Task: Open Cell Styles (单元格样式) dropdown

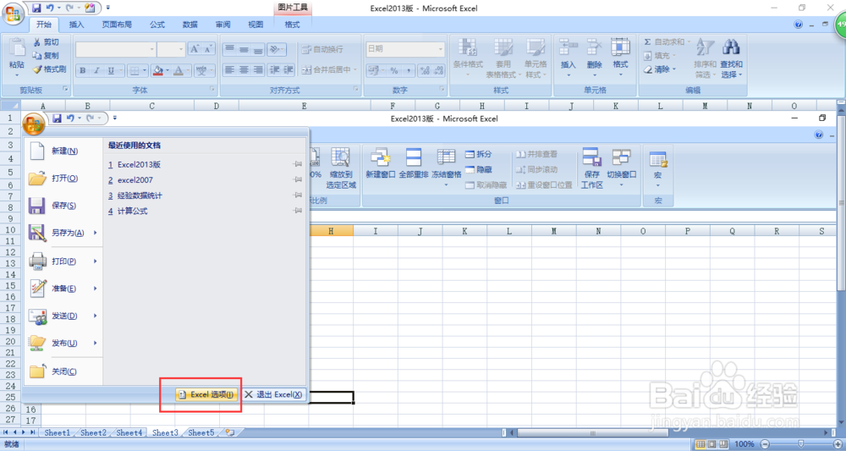Action: (x=536, y=58)
